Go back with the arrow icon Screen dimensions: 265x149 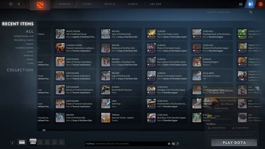(19, 4)
